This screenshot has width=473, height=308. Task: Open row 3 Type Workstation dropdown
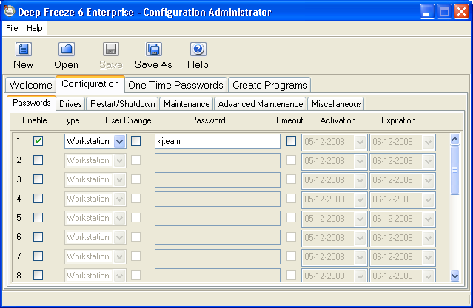point(119,180)
